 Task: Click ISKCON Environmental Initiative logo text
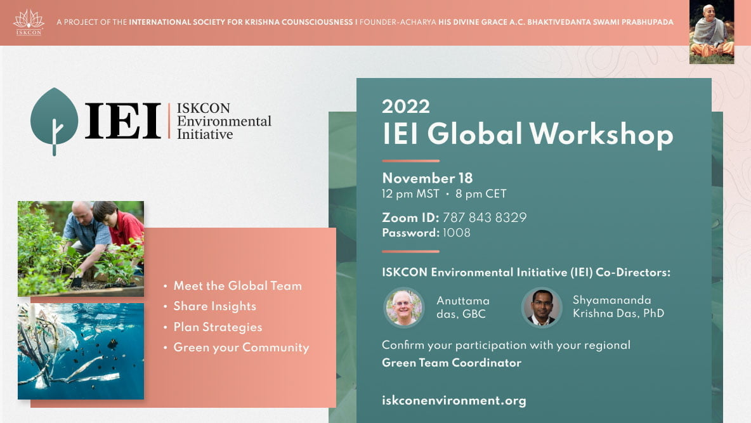coord(224,121)
